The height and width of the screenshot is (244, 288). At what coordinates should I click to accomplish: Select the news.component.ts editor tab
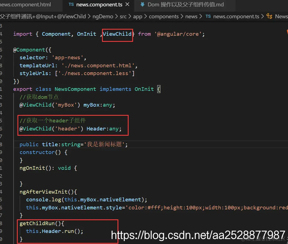99,5
